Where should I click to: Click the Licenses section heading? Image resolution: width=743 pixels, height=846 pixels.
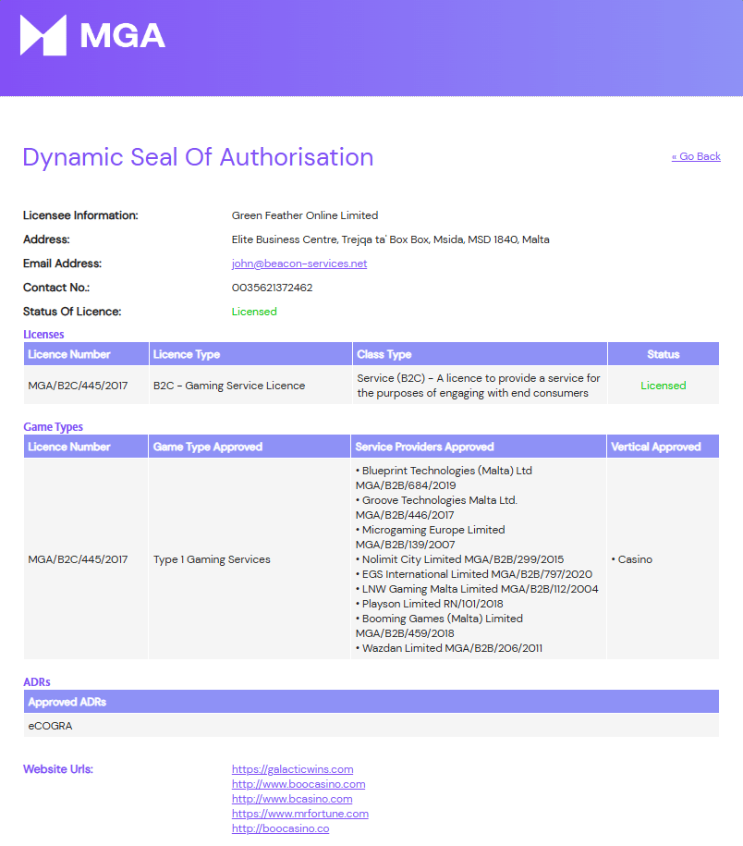(x=43, y=334)
